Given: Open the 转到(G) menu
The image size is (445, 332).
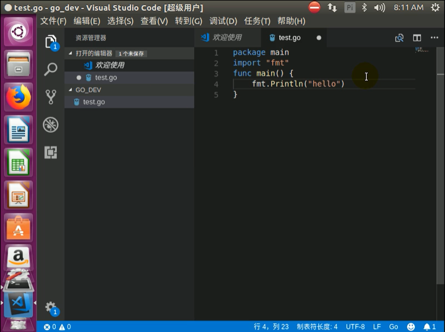Looking at the screenshot, I should pyautogui.click(x=189, y=21).
